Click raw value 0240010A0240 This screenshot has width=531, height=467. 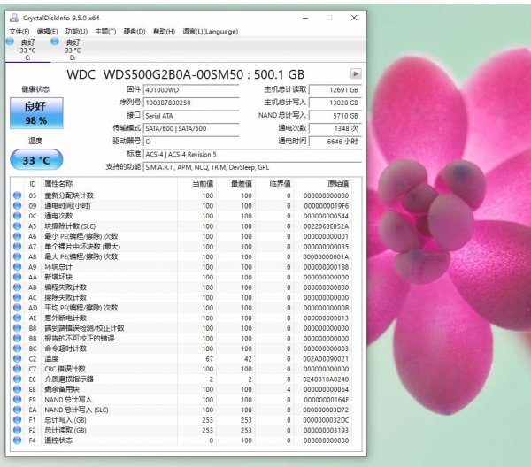(326, 379)
